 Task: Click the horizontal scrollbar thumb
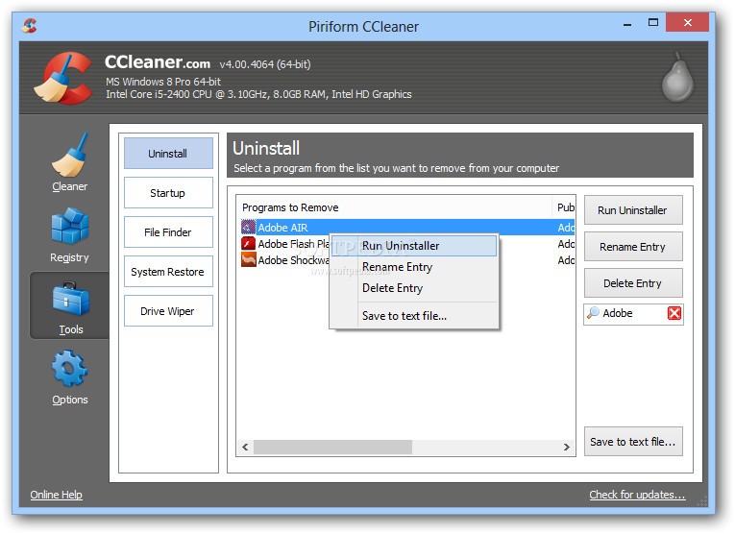pyautogui.click(x=332, y=447)
